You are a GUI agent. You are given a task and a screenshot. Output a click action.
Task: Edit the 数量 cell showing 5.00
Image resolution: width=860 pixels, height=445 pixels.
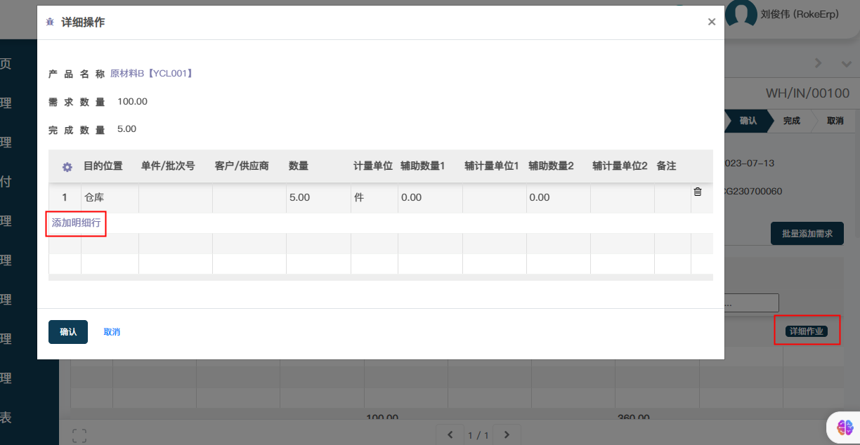pyautogui.click(x=318, y=198)
